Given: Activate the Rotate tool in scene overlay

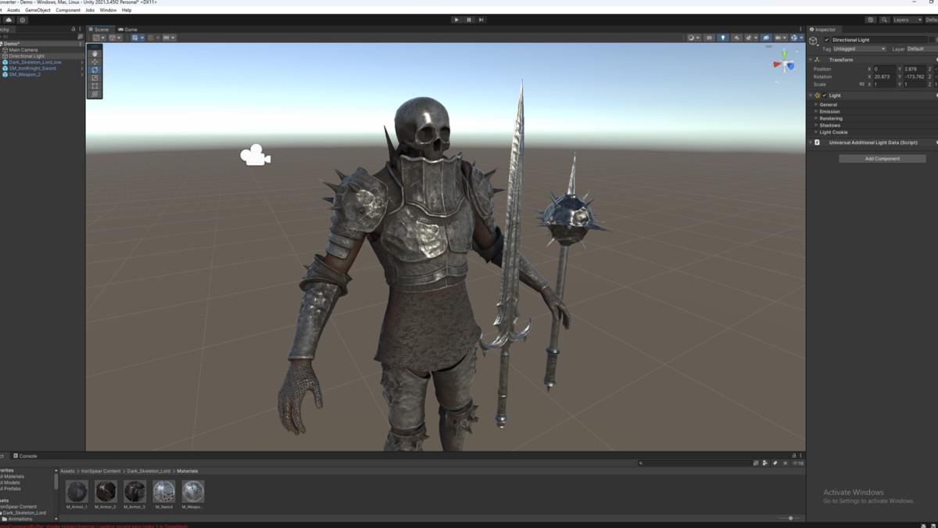Looking at the screenshot, I should pos(95,70).
